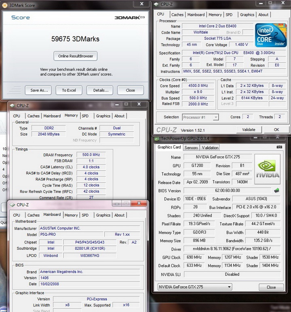Click the NVIDIA SLI Disabled field
This screenshot has width=291, height=312.
[232, 274]
